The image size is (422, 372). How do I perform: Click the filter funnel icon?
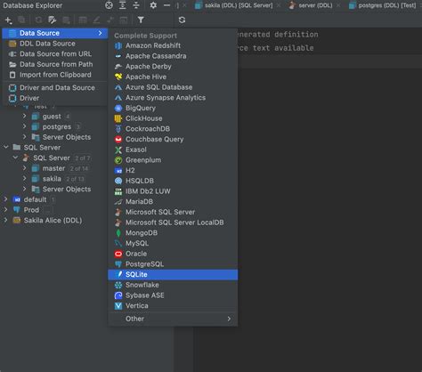pyautogui.click(x=141, y=20)
